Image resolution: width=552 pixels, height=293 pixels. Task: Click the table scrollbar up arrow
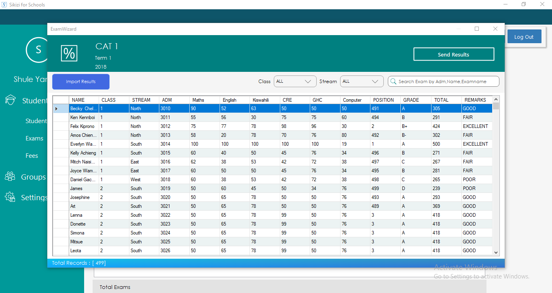(496, 99)
